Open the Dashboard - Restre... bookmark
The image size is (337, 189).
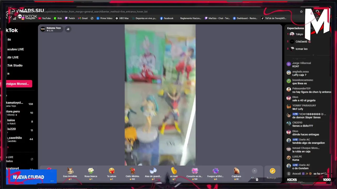(245, 18)
